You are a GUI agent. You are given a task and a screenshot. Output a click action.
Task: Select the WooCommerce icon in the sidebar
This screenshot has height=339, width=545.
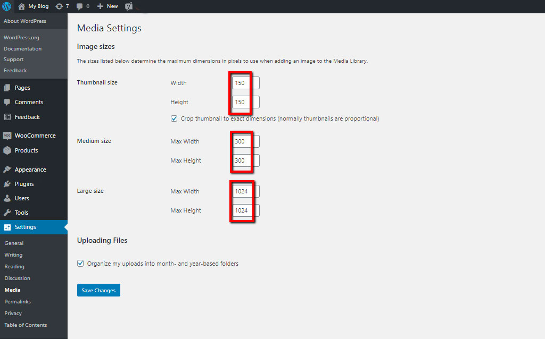pyautogui.click(x=6, y=135)
